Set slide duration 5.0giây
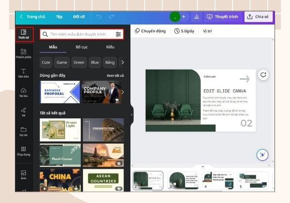This screenshot has width=290, height=203. click(x=184, y=31)
